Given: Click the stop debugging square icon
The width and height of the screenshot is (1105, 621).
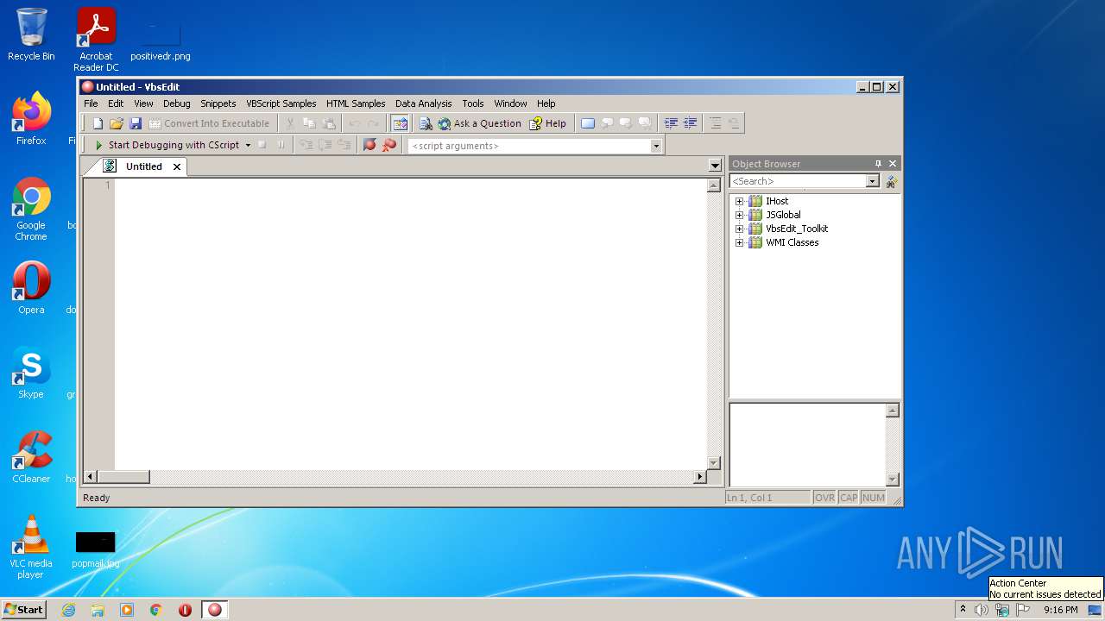Looking at the screenshot, I should tap(262, 145).
